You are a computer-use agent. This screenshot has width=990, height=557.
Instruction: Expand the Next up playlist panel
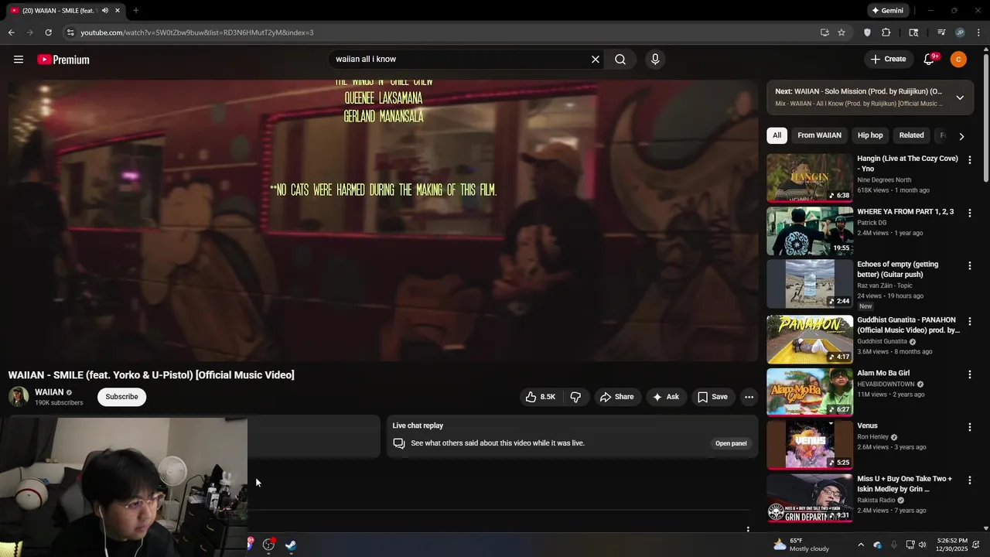(x=960, y=97)
